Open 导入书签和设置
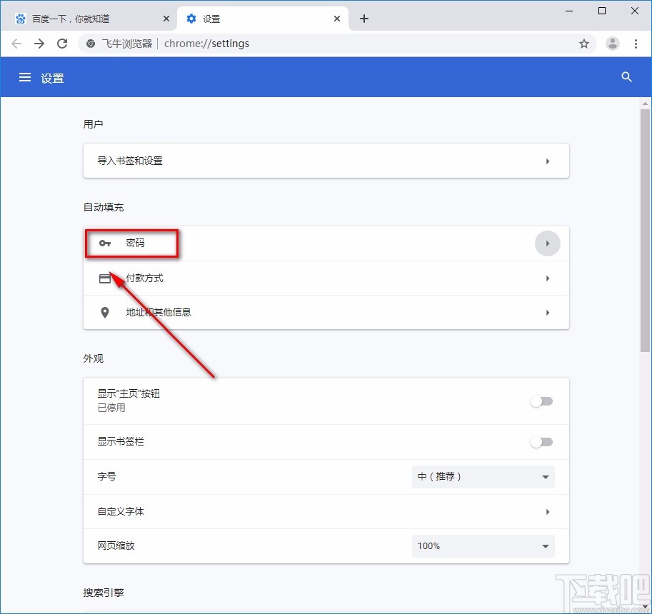The width and height of the screenshot is (652, 614). (x=326, y=161)
